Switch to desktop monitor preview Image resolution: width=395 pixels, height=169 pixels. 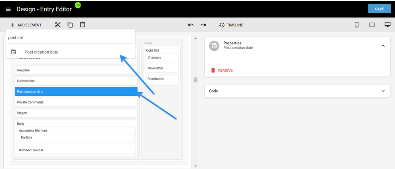[387, 25]
